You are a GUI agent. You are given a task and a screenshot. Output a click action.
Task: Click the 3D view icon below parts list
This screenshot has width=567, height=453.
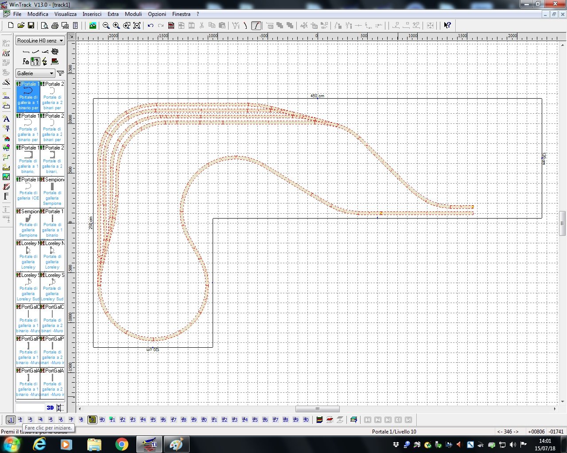coord(50,407)
